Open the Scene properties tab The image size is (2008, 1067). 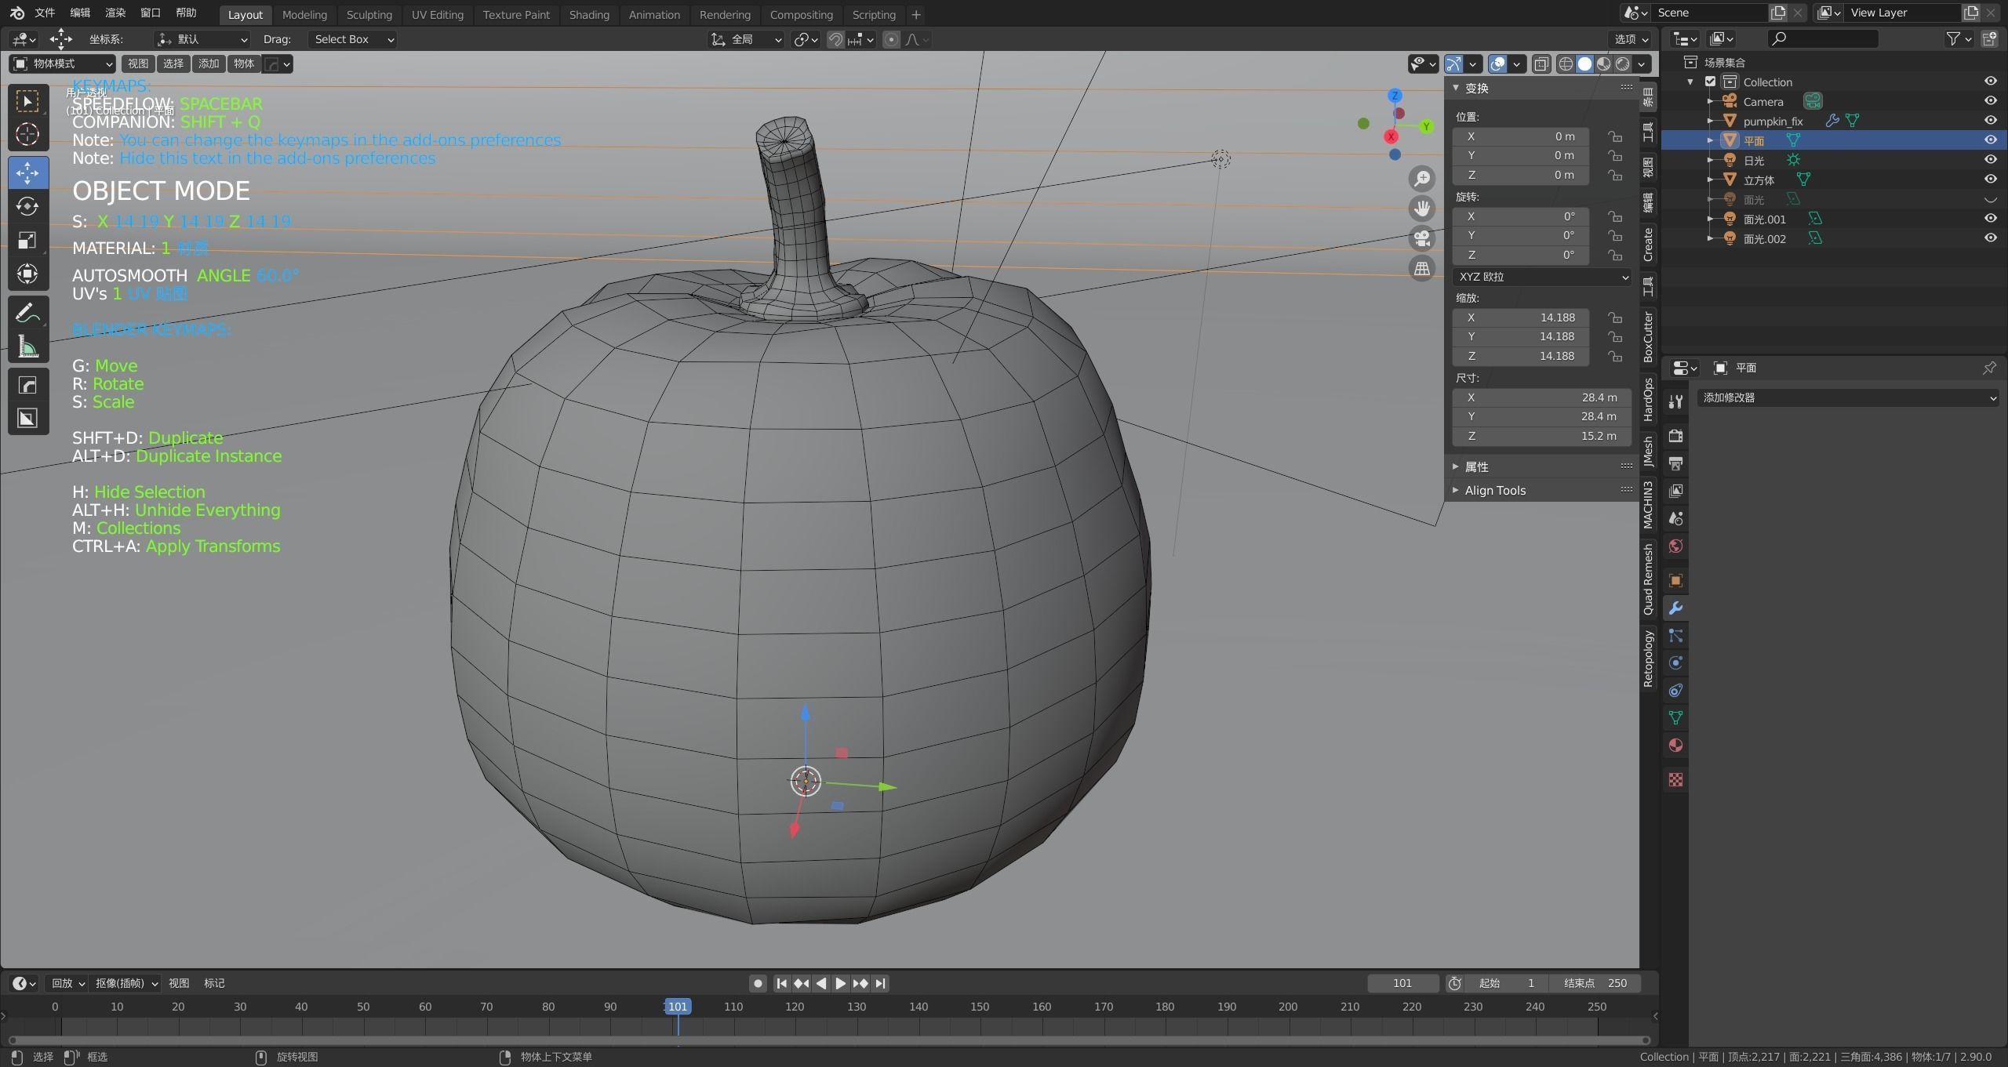pos(1675,518)
